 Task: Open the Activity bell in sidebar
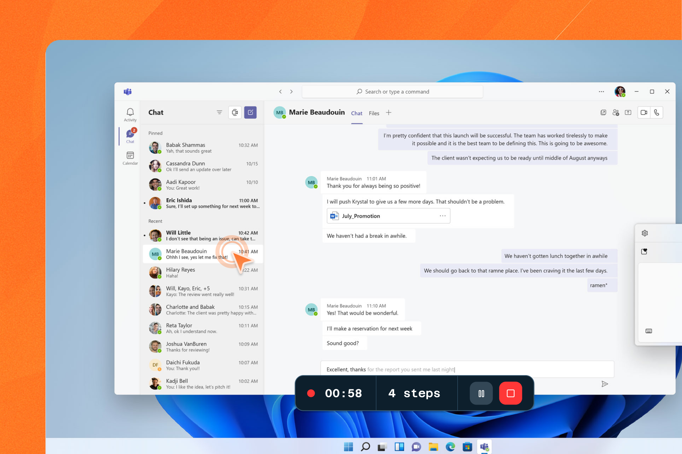130,114
